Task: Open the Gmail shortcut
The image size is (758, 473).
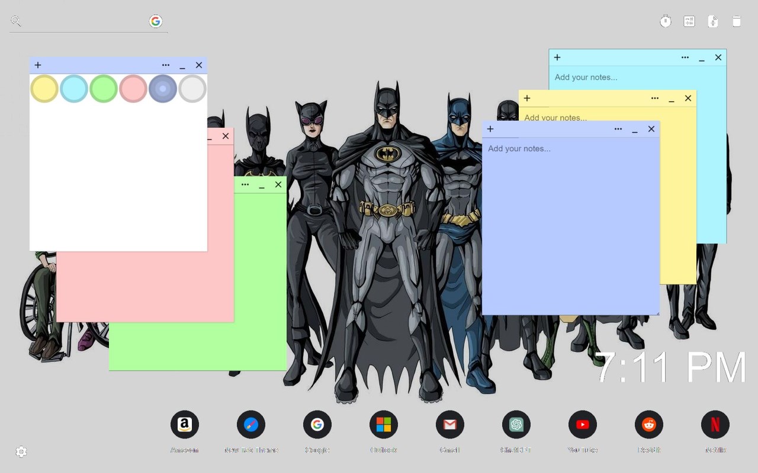Action: click(450, 425)
